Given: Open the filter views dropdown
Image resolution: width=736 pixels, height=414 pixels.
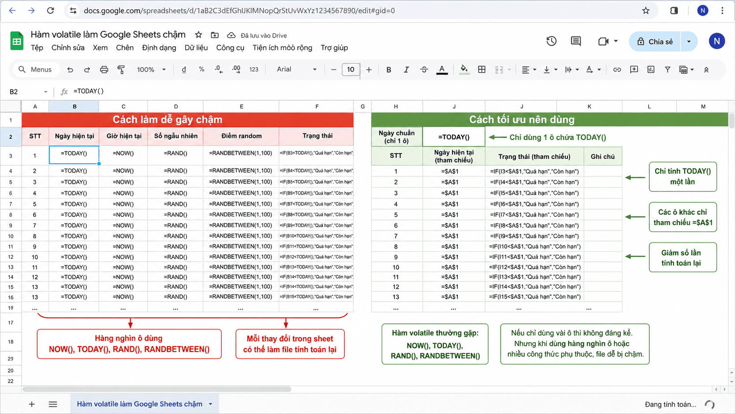Looking at the screenshot, I should coord(686,70).
